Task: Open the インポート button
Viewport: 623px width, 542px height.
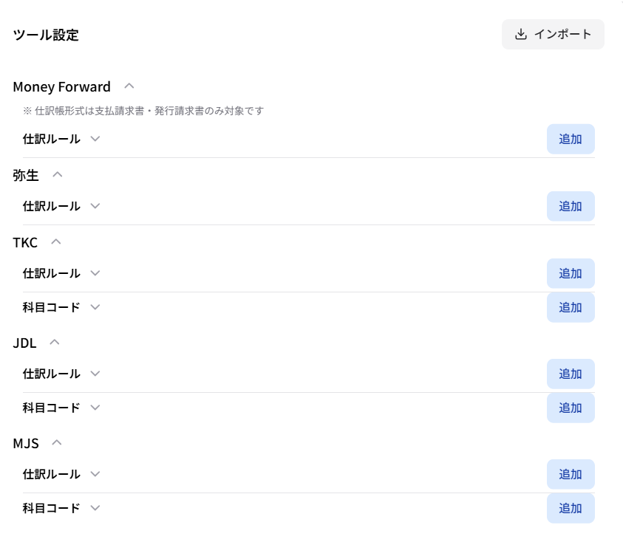Action: click(553, 35)
